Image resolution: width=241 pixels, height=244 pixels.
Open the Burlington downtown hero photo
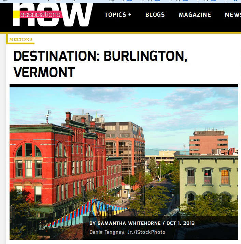tap(124, 163)
